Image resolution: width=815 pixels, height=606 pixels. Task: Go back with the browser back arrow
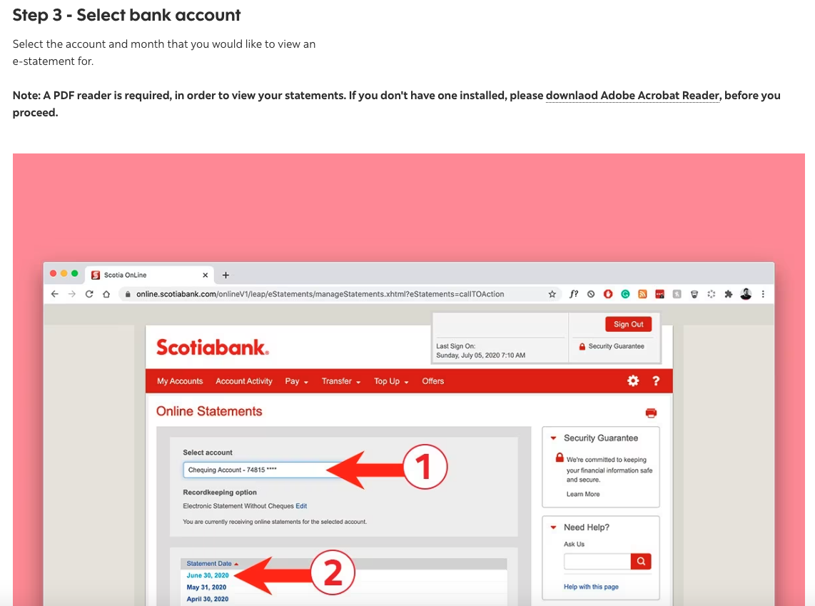[x=55, y=294]
